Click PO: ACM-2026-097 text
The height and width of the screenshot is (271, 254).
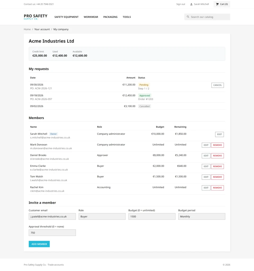click(x=41, y=99)
